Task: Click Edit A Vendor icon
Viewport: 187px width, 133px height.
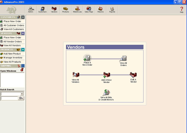Action: [x=133, y=75]
